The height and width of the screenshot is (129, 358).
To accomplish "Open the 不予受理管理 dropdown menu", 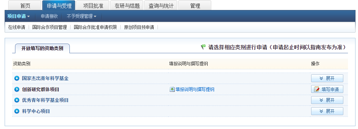I will pyautogui.click(x=82, y=16).
